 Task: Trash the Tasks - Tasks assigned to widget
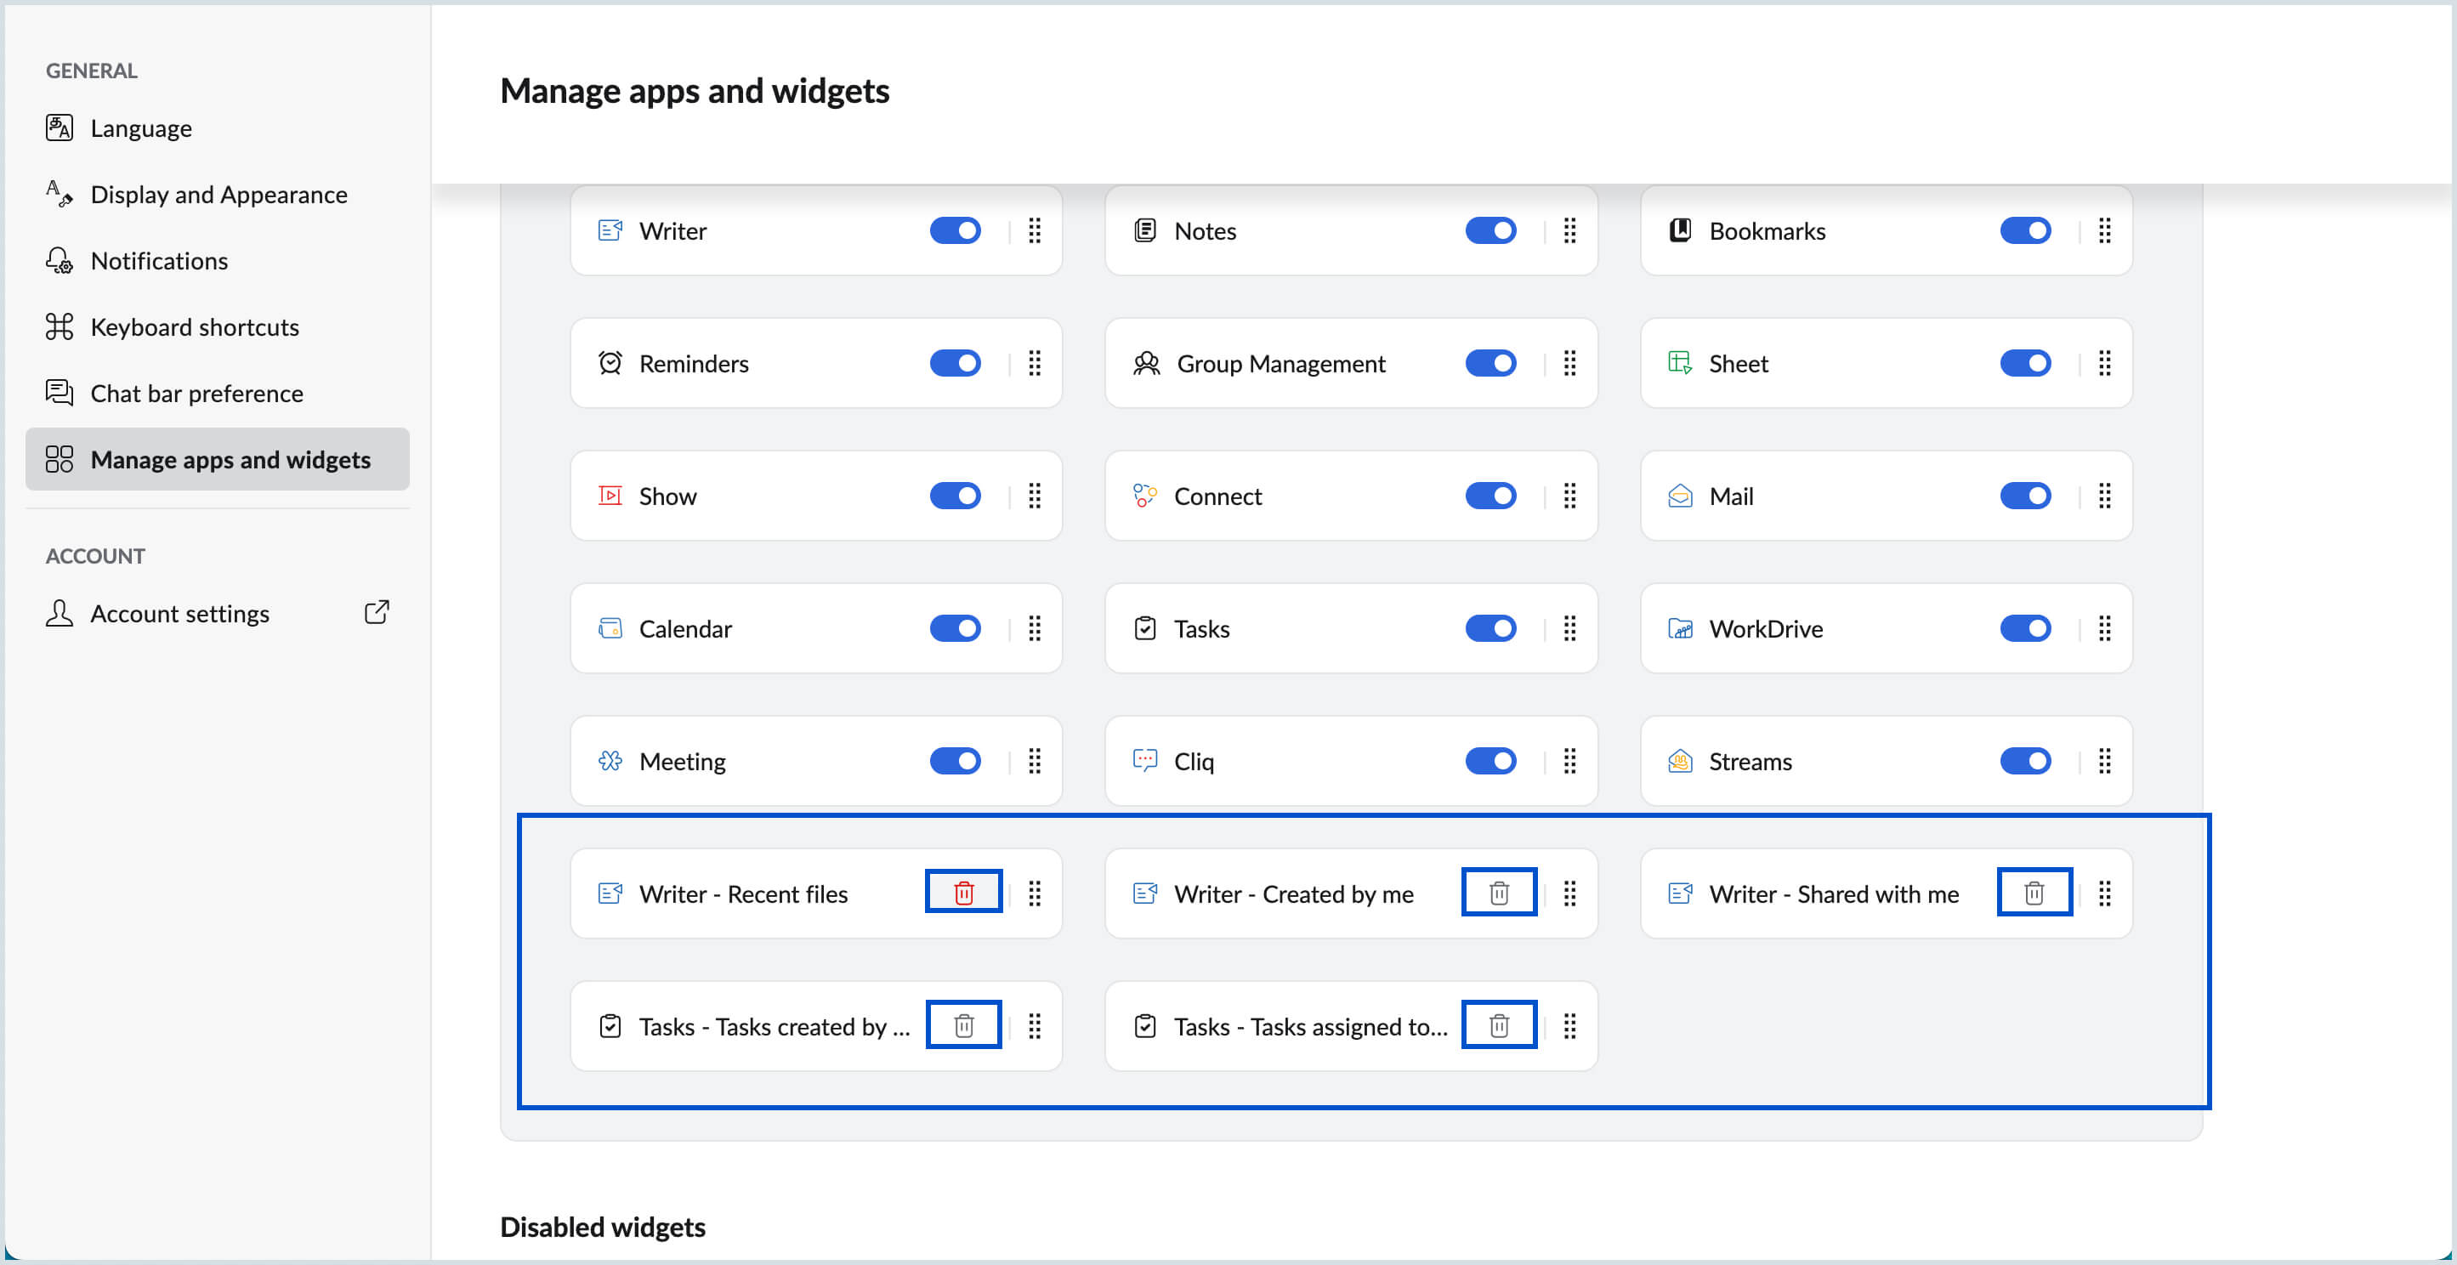[1498, 1025]
